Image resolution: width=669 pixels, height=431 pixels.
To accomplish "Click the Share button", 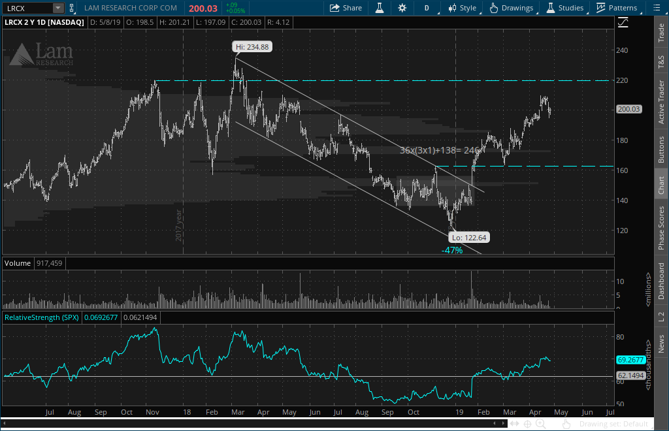I will click(346, 8).
